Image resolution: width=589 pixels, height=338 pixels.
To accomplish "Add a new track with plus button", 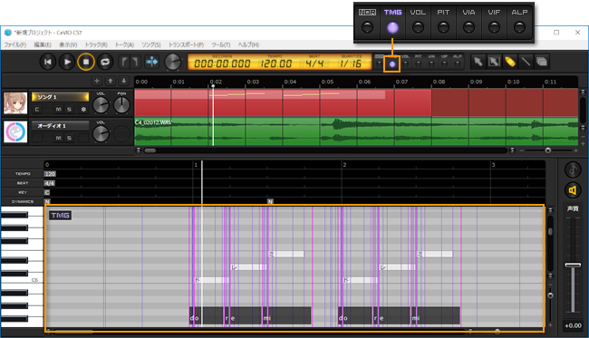I will pyautogui.click(x=97, y=81).
